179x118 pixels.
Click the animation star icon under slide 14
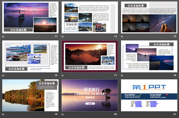click(x=63, y=36)
